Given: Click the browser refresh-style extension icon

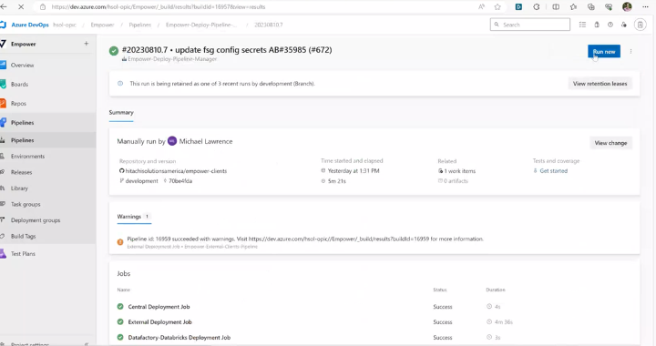Looking at the screenshot, I should point(537,6).
